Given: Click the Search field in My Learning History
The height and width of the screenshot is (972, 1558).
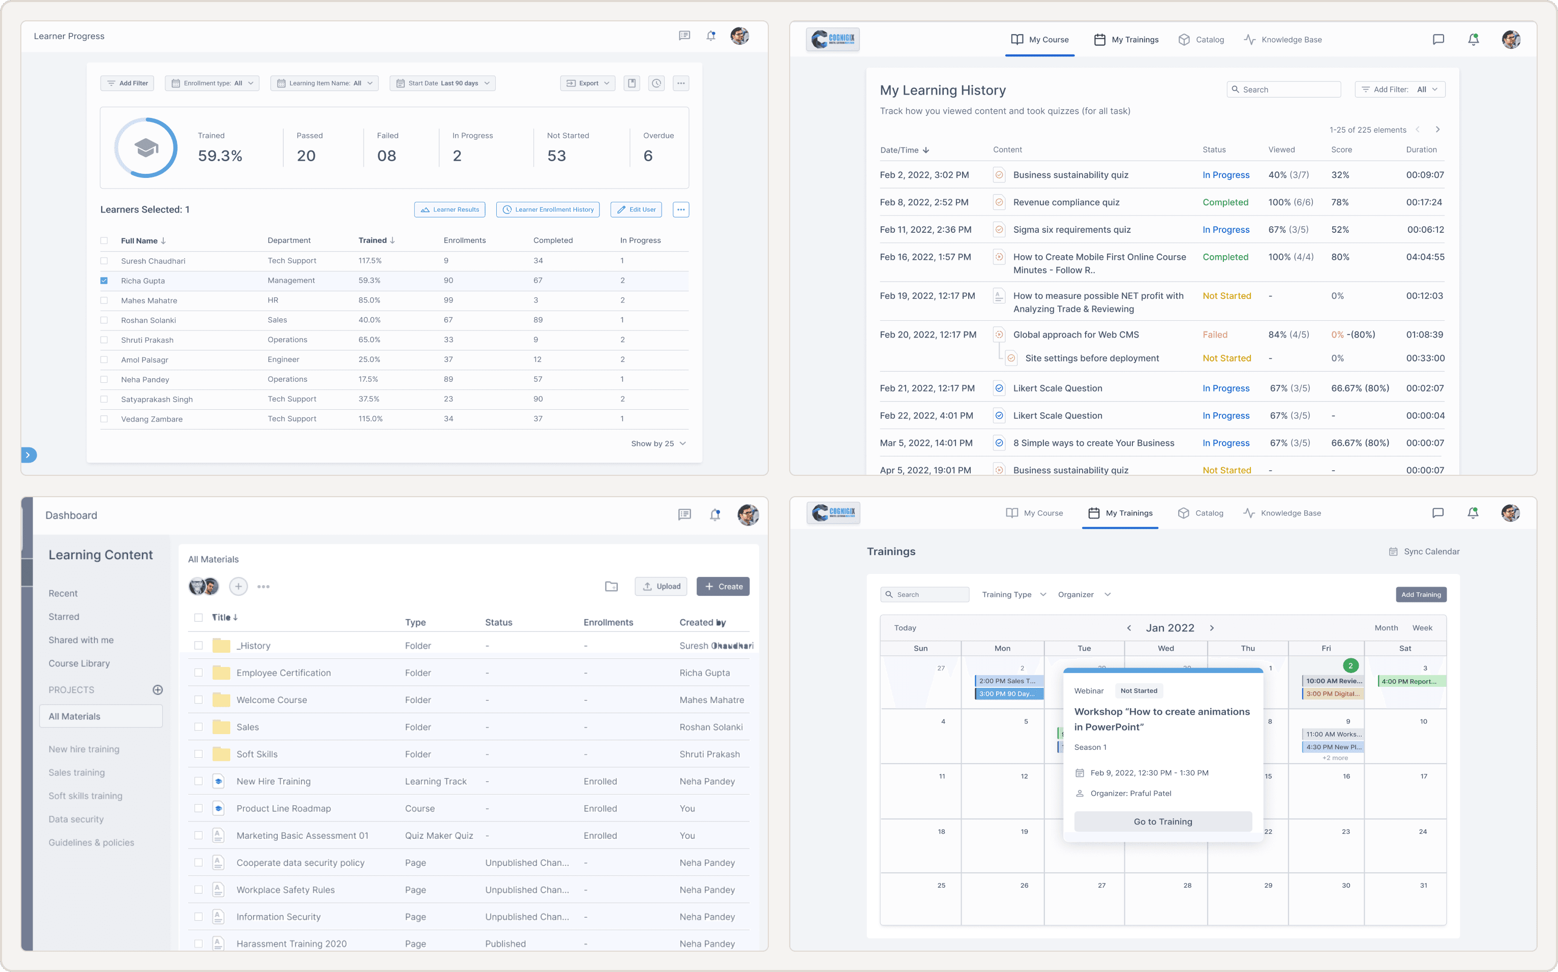Looking at the screenshot, I should [1283, 89].
